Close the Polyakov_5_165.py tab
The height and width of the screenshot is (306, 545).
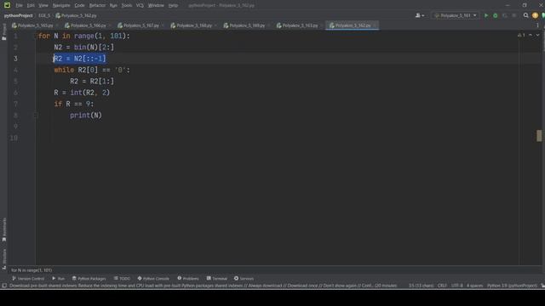pos(56,25)
